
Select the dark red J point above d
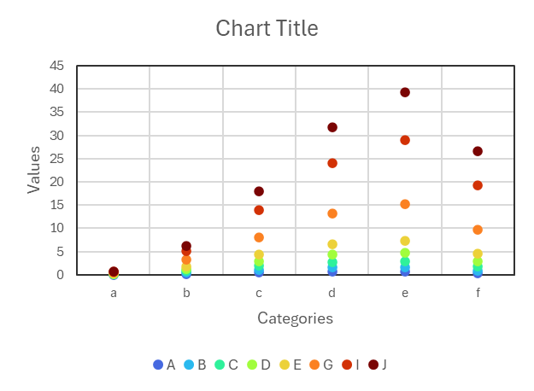332,127
